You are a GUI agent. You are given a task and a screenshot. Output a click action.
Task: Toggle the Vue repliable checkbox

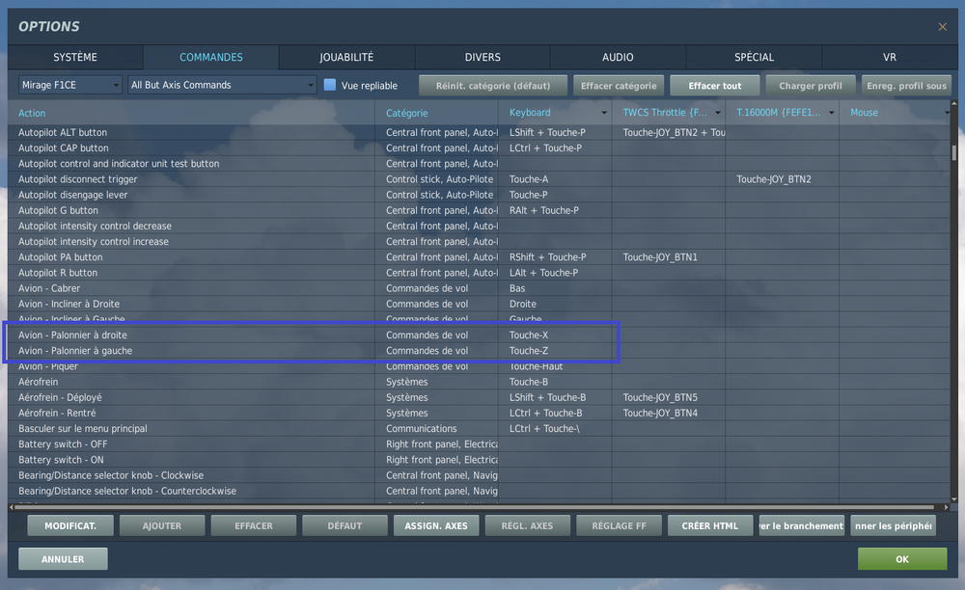coord(330,85)
